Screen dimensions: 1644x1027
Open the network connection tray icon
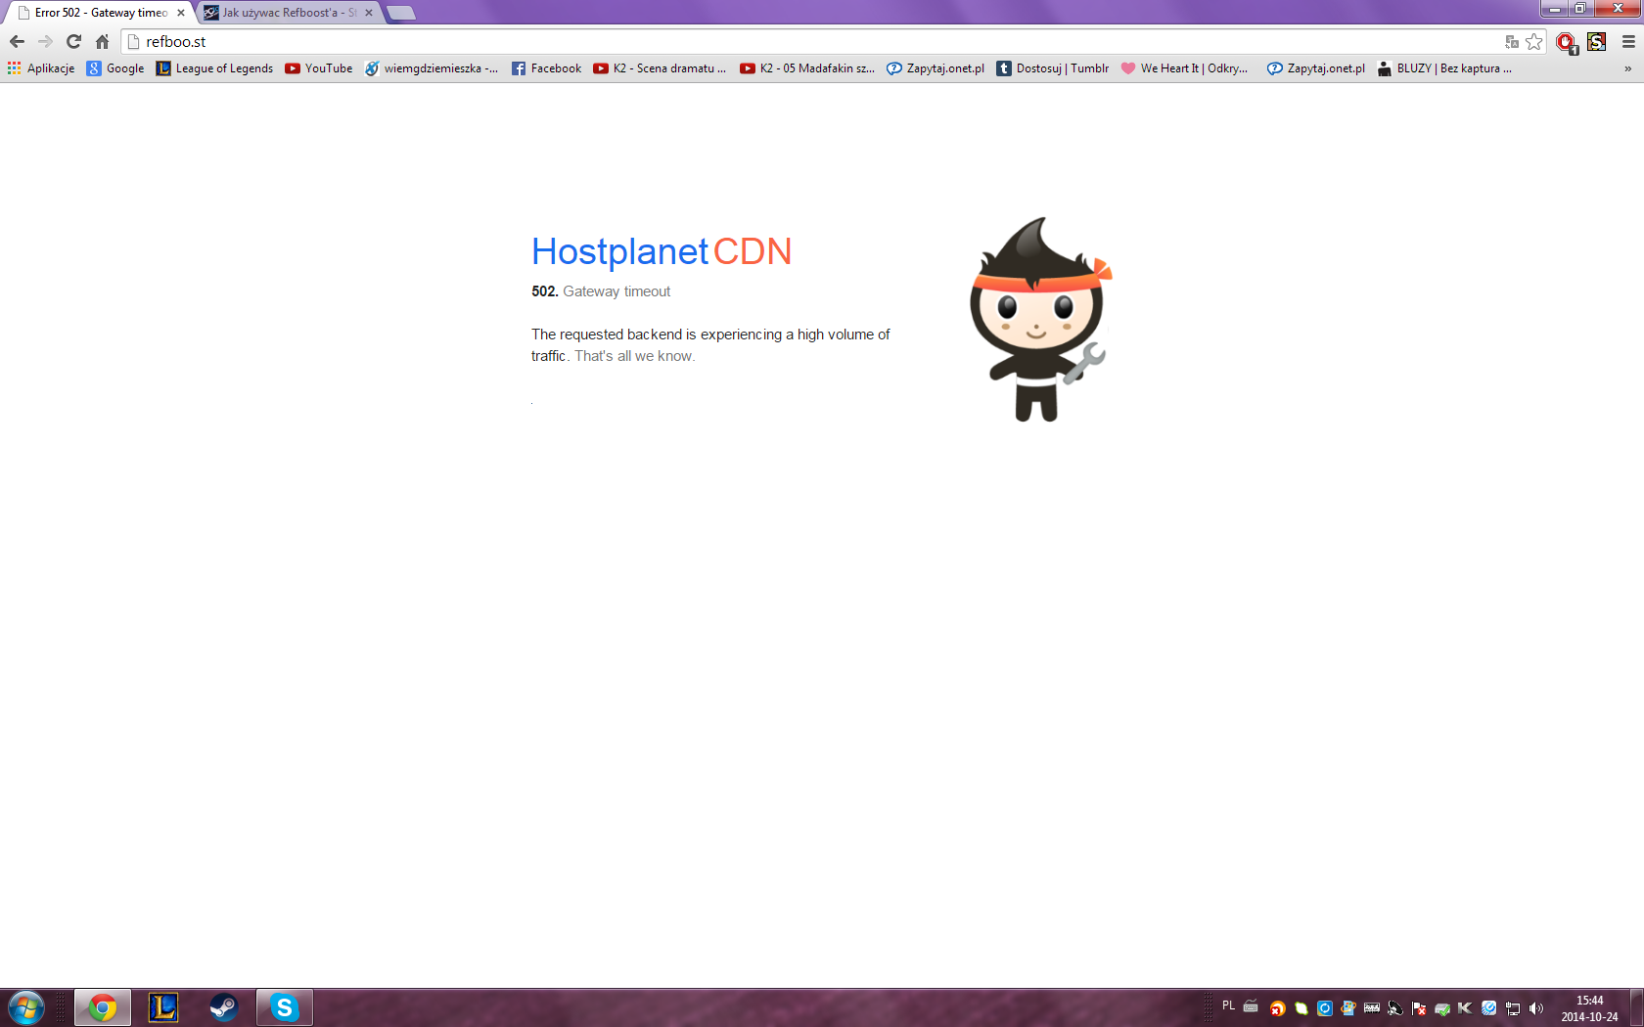pos(1513,1008)
